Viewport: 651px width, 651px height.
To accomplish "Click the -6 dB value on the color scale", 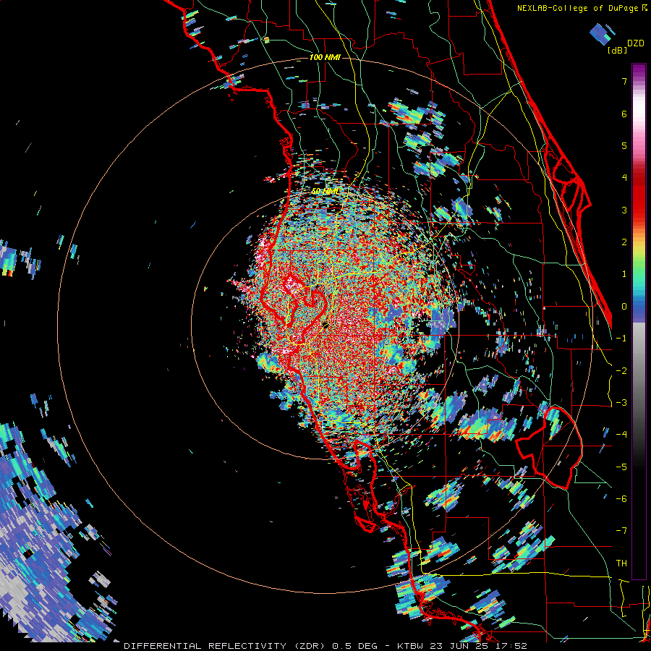I will tap(622, 499).
